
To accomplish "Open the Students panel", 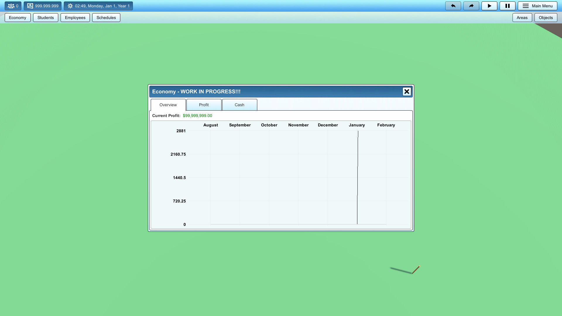I will (x=45, y=18).
